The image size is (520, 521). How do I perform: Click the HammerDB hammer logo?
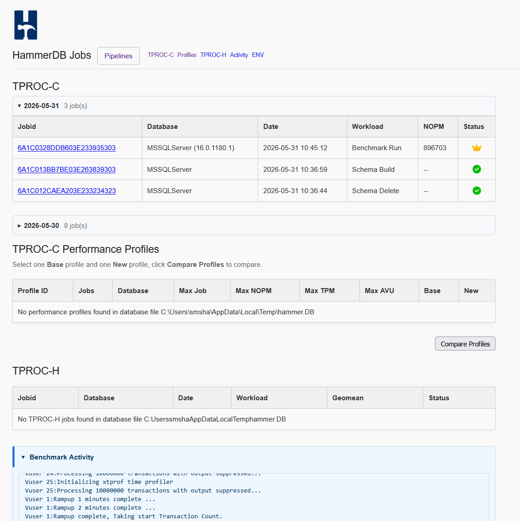click(26, 25)
